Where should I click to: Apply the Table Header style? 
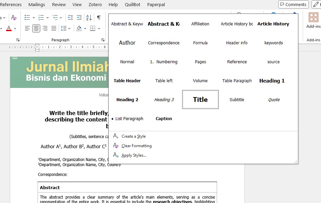point(127,81)
